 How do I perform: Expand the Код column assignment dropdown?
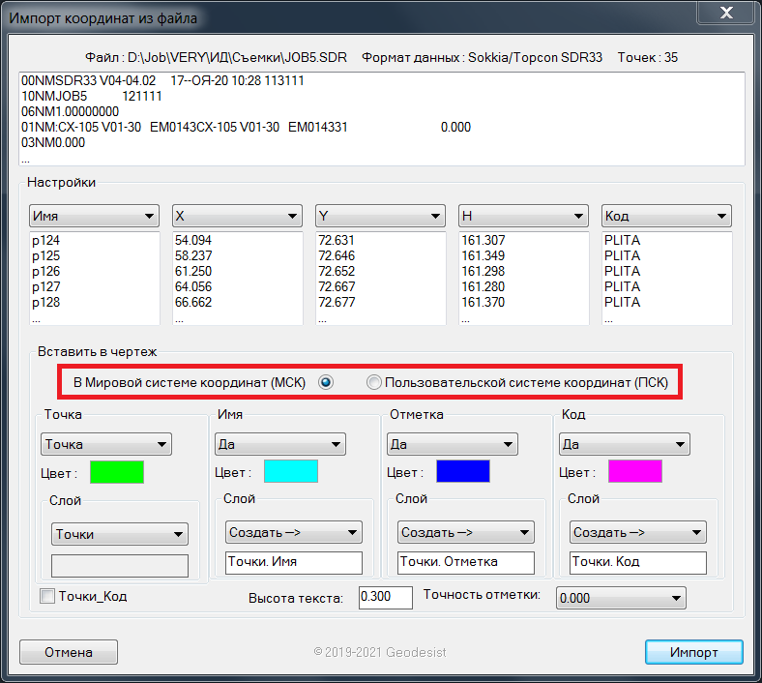point(666,216)
